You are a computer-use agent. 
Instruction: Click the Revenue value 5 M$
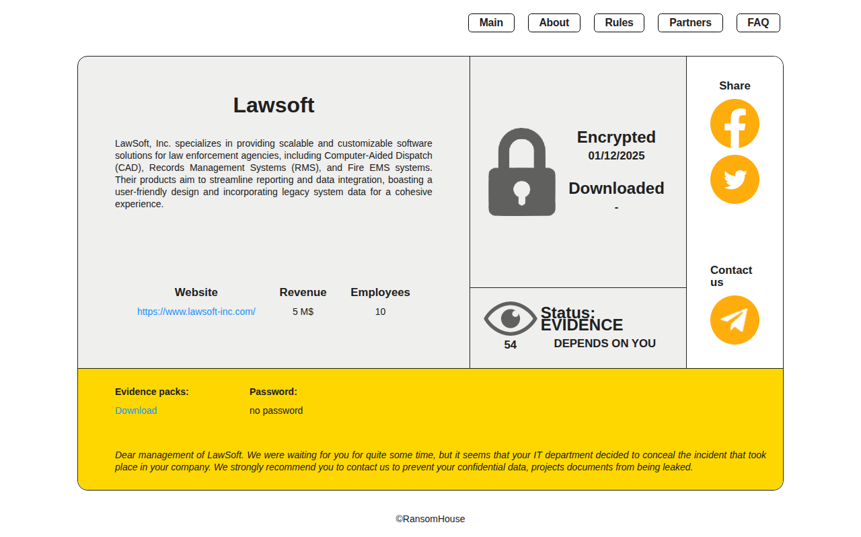pos(303,312)
